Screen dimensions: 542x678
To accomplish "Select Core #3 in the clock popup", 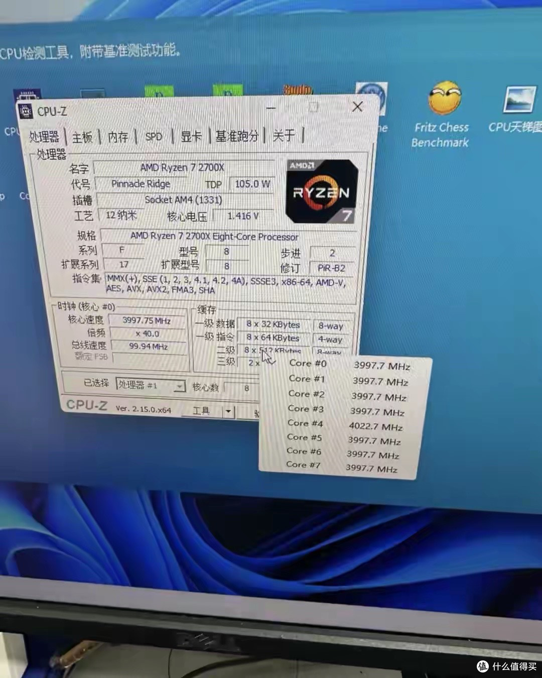I will pyautogui.click(x=346, y=410).
